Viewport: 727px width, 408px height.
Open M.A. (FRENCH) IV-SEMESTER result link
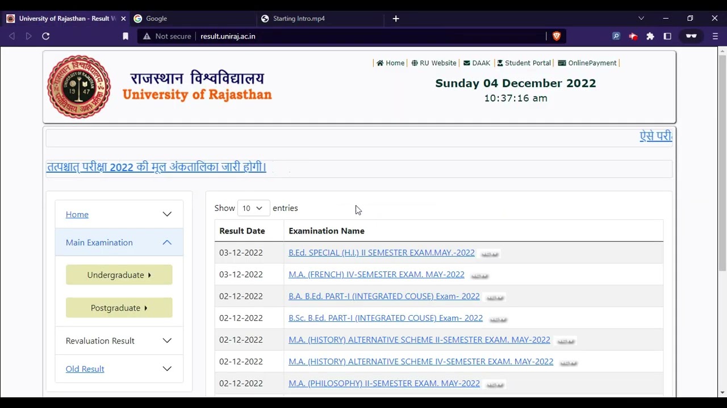click(377, 274)
